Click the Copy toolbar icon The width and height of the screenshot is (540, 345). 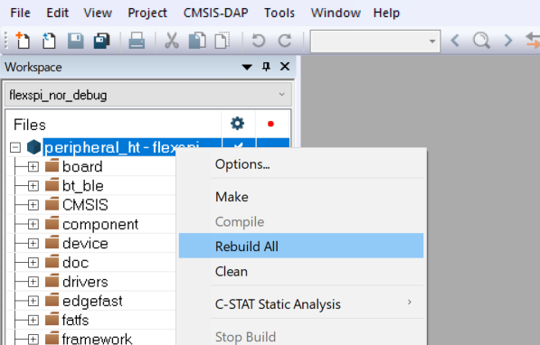(197, 41)
